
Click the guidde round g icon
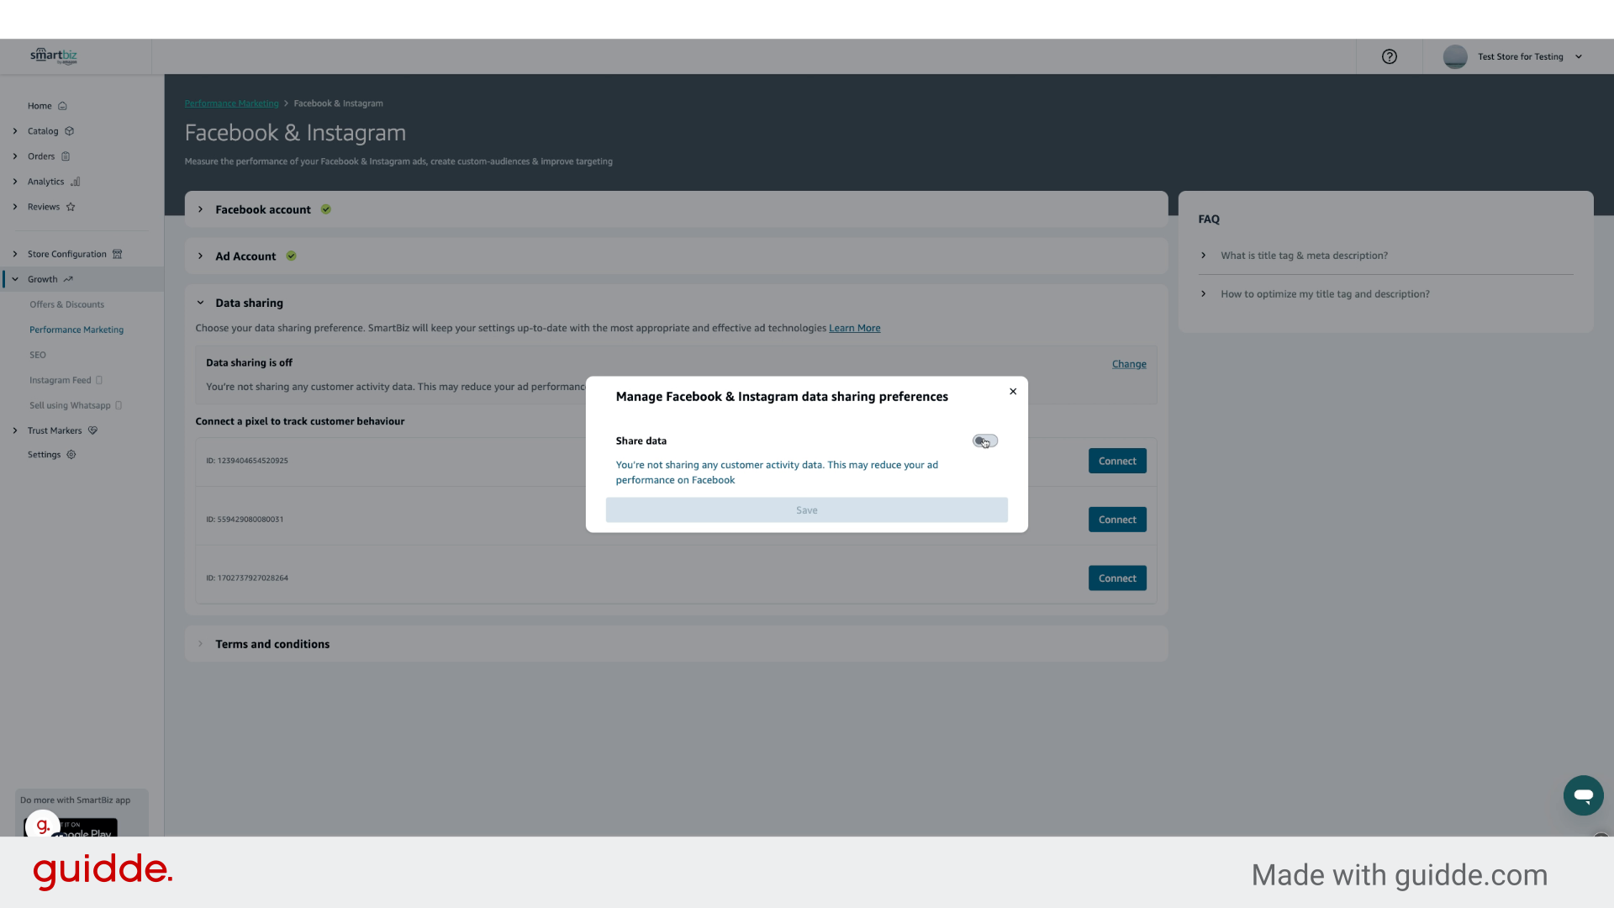click(x=43, y=826)
